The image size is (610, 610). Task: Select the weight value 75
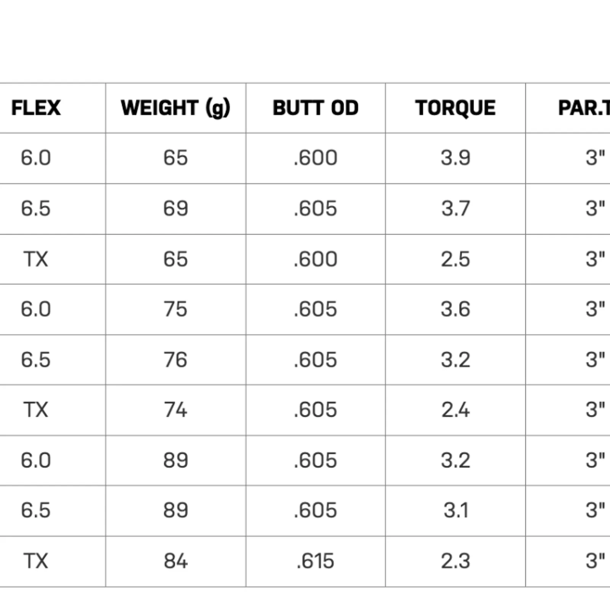coord(175,309)
